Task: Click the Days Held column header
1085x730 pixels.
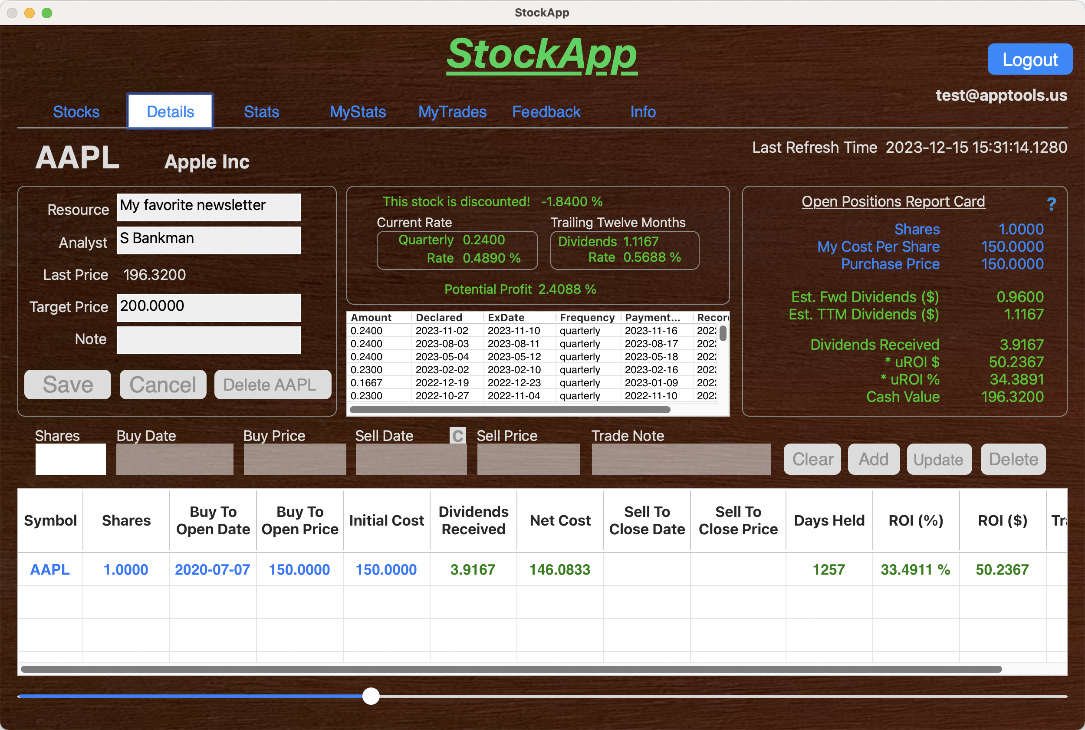Action: point(829,520)
